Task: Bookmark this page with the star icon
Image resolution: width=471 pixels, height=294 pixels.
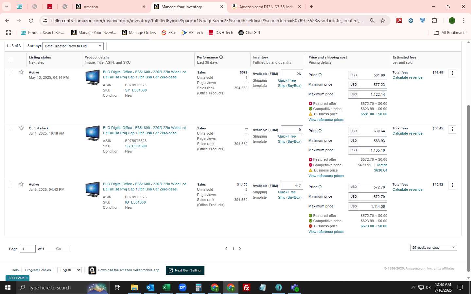Action: pos(383,21)
